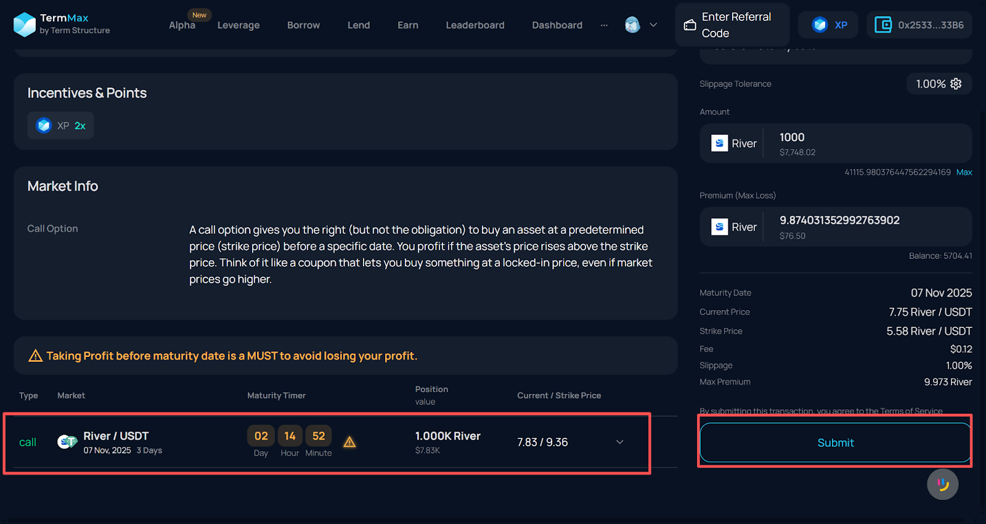Navigate to the Dashboard menu item

coord(556,25)
